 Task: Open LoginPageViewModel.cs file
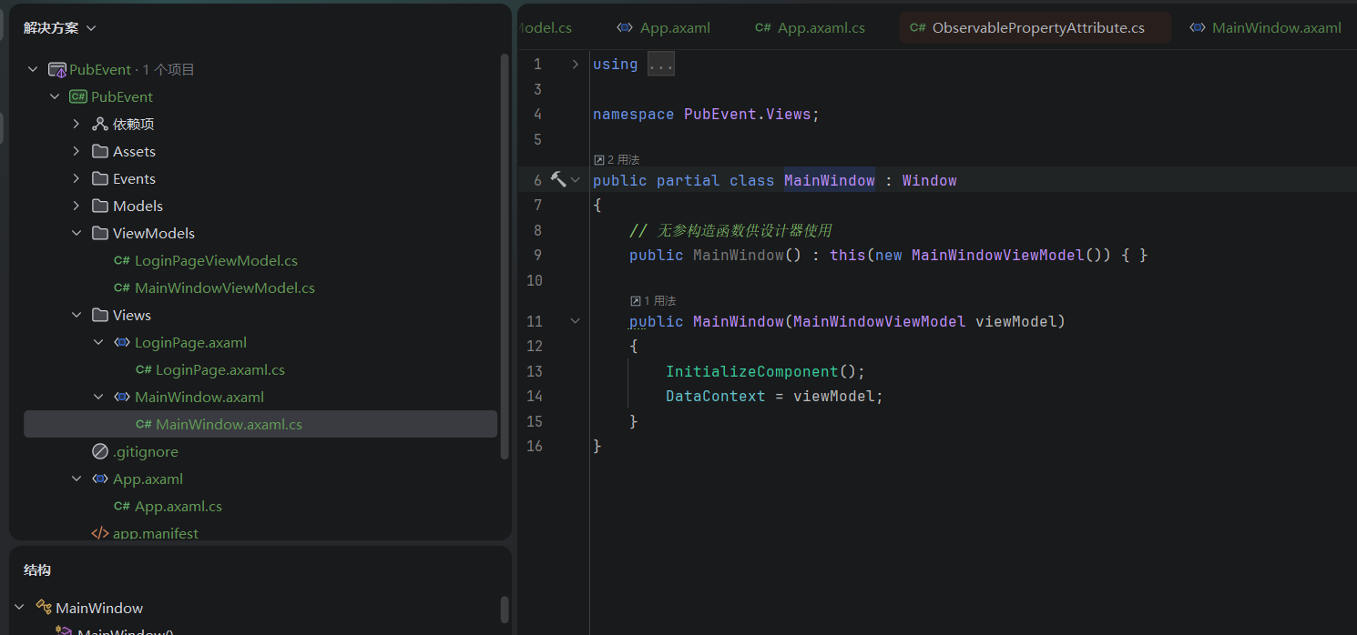[x=216, y=261]
